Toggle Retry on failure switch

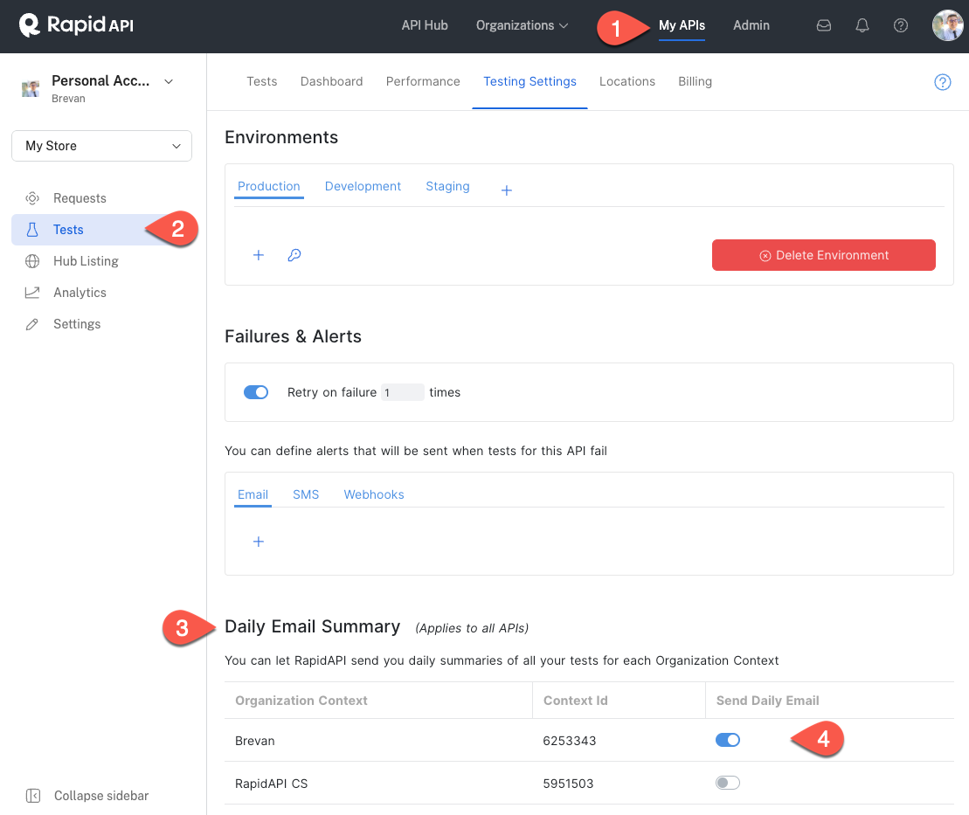256,392
